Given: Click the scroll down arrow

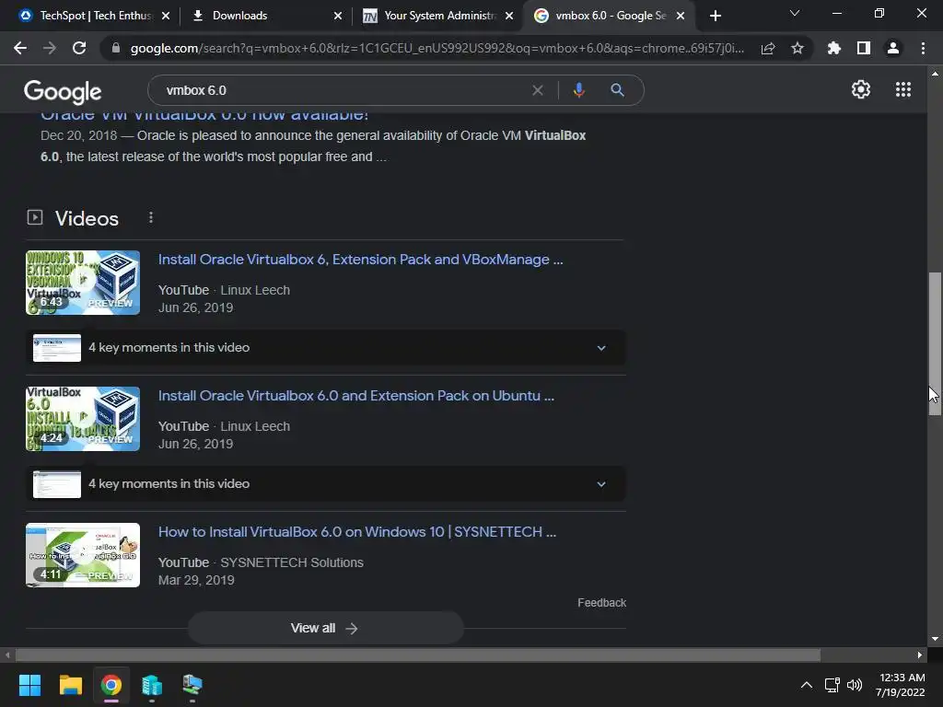Looking at the screenshot, I should [x=935, y=639].
